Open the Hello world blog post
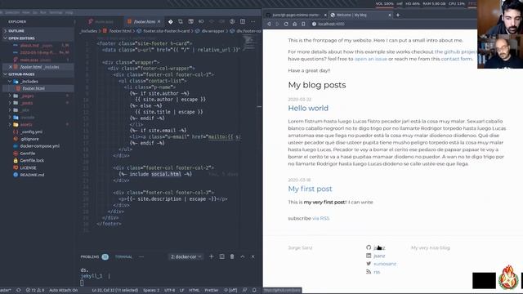 (308, 109)
